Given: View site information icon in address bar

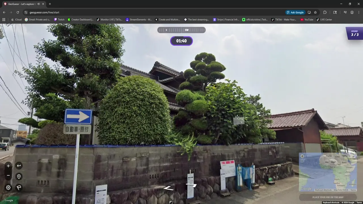Looking at the screenshot, I should [26, 12].
